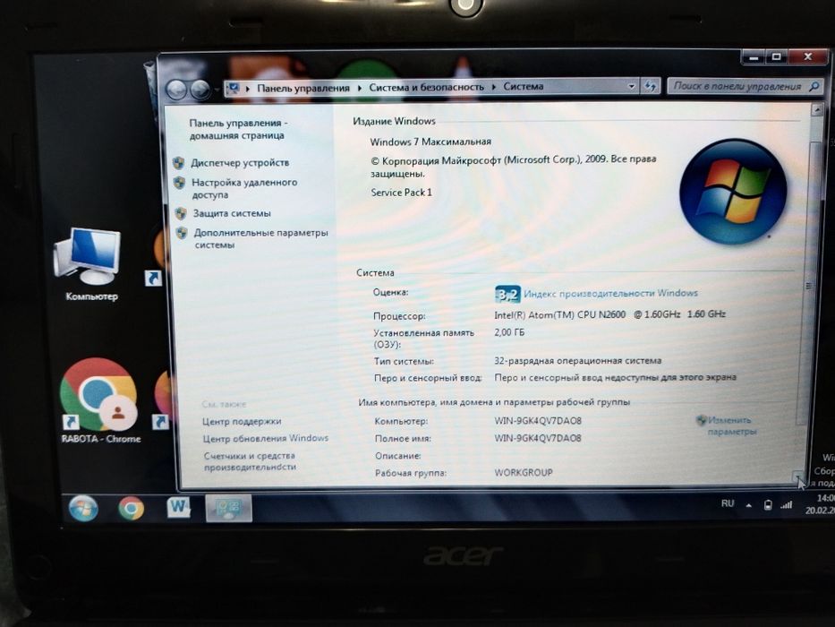Viewport: 835px width, 627px height.
Task: Open Windows Start button
Action: (x=83, y=508)
